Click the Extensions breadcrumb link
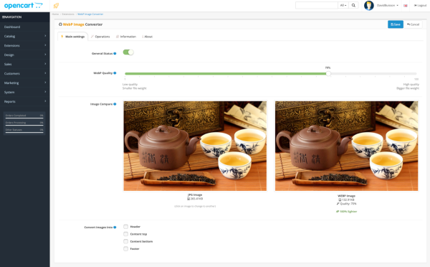 coord(68,14)
